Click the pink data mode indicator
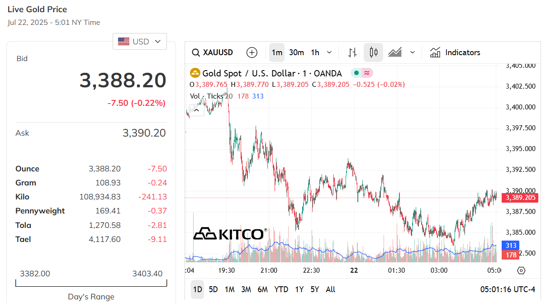 pyautogui.click(x=367, y=73)
